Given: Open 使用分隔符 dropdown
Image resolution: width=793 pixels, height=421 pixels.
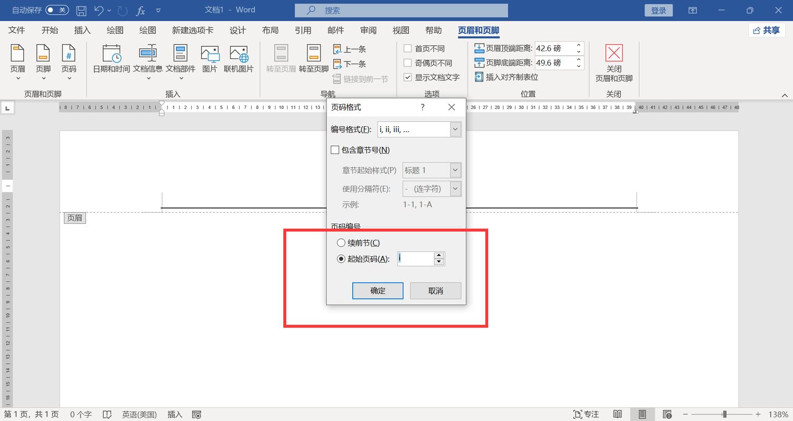Looking at the screenshot, I should (455, 188).
